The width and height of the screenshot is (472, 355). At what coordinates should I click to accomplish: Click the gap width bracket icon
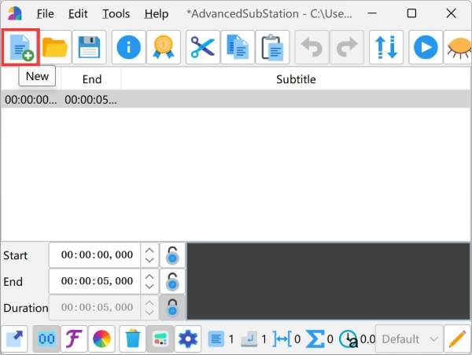pos(282,339)
